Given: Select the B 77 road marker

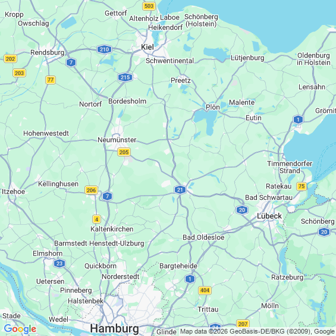Looking at the screenshot, I should coord(51,80).
